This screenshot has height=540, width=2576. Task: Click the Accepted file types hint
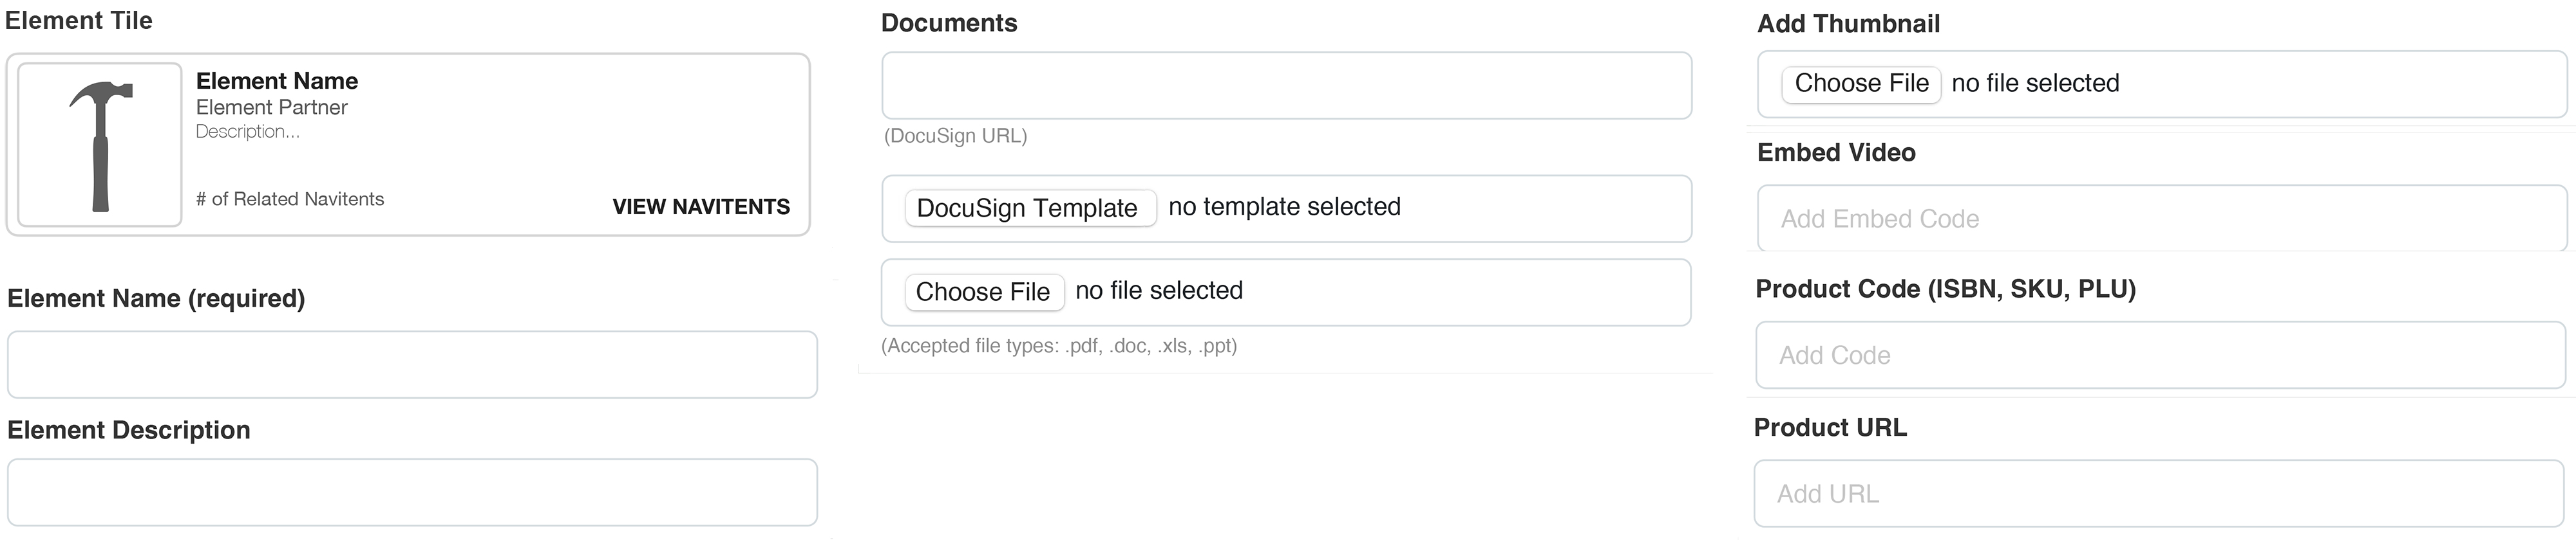click(1059, 346)
